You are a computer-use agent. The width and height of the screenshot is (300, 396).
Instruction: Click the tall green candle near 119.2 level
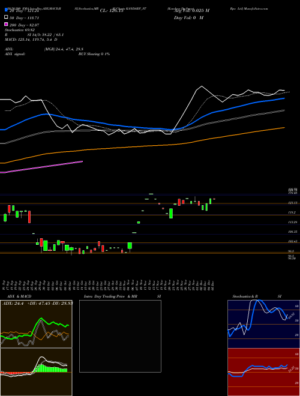[171, 214]
